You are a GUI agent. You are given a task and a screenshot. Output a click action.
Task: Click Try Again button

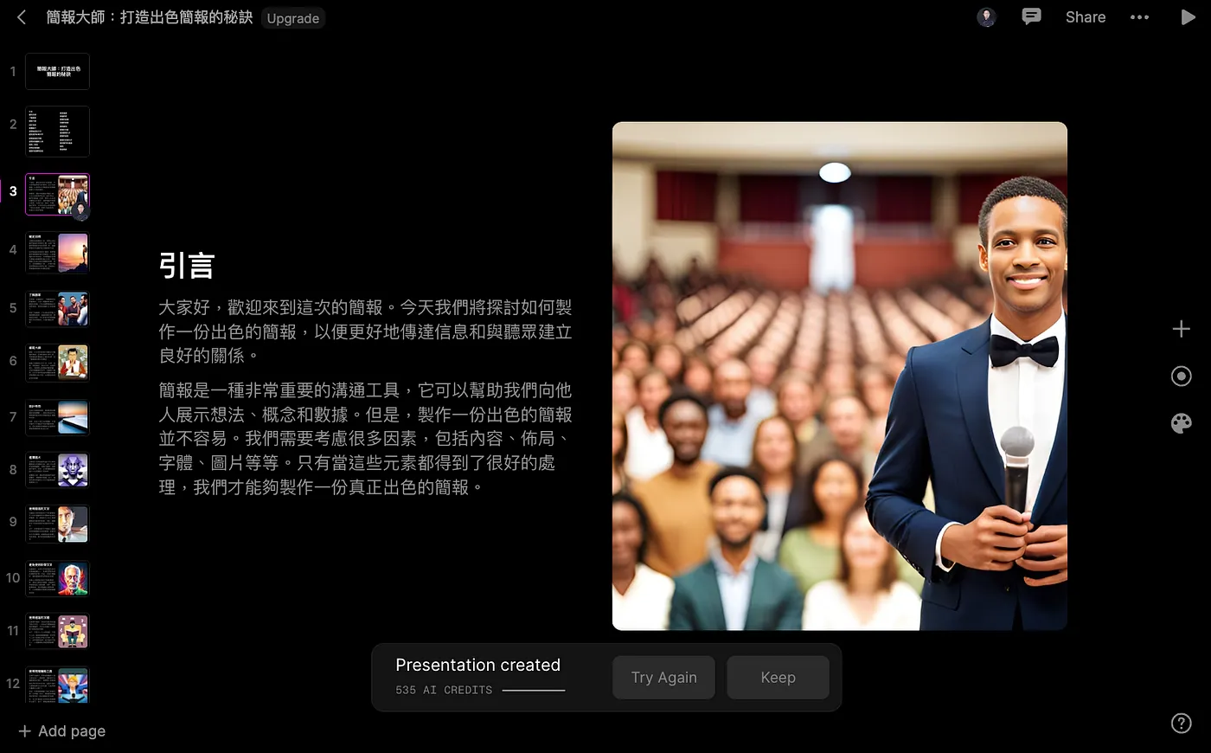pyautogui.click(x=663, y=678)
